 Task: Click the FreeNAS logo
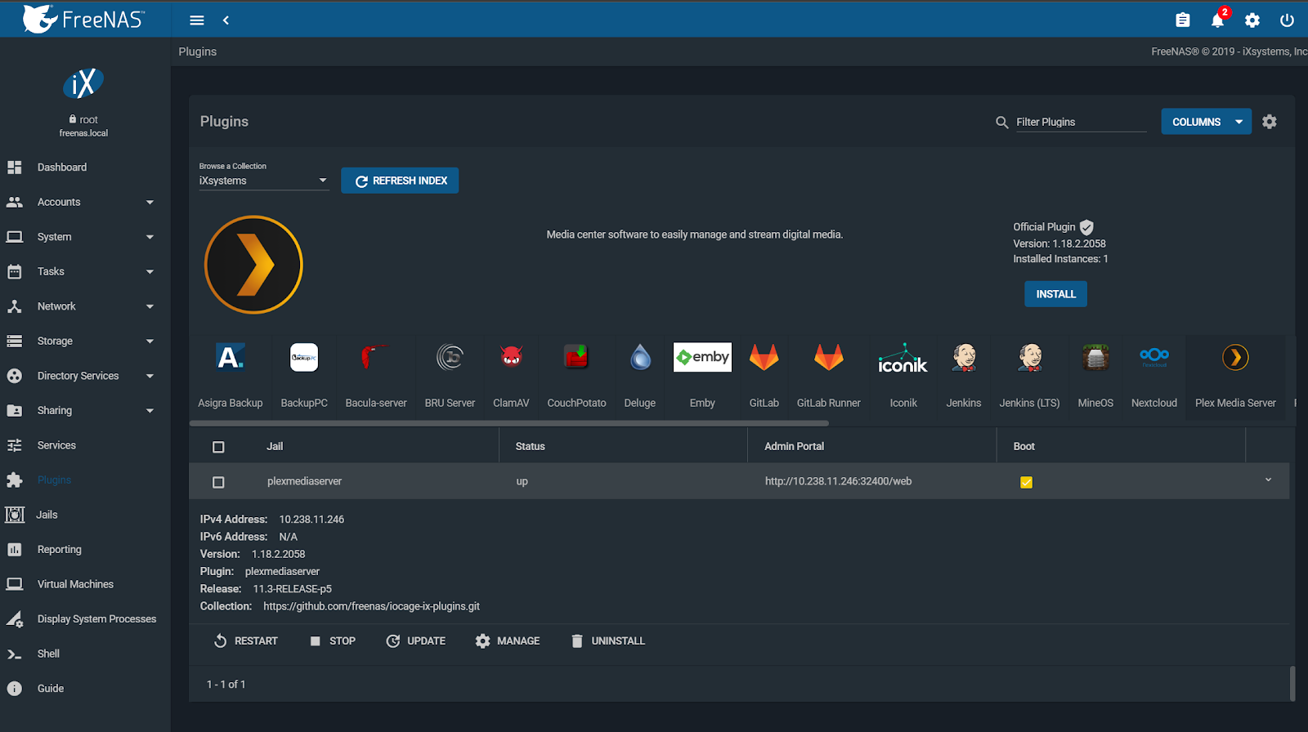tap(83, 18)
